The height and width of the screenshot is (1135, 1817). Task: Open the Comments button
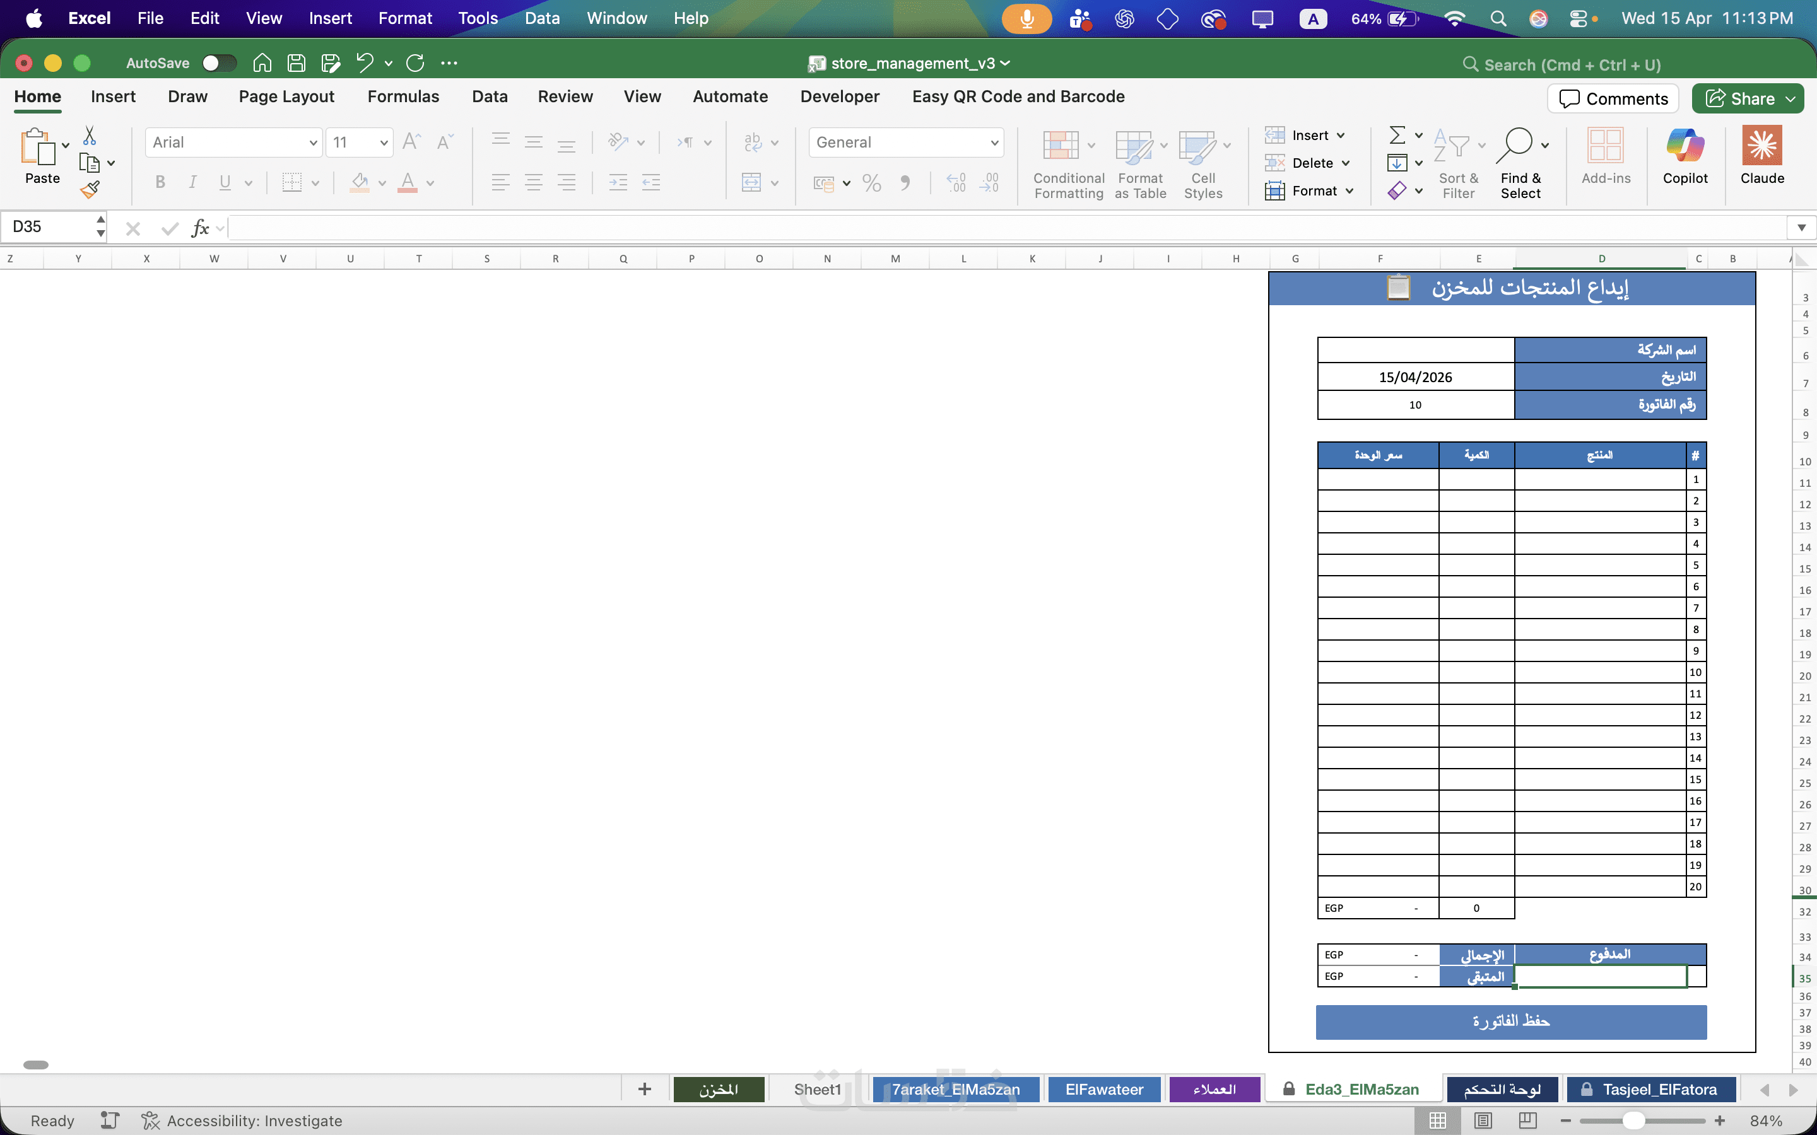click(x=1613, y=99)
